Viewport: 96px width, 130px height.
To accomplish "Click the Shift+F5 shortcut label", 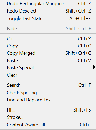I will click(x=82, y=110).
